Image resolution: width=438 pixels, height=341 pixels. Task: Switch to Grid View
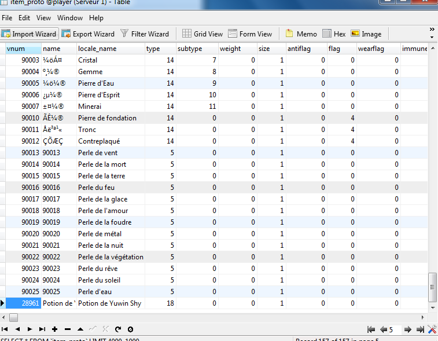click(203, 34)
